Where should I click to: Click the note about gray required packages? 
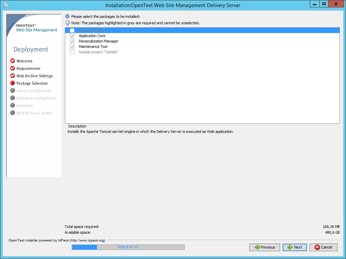[135, 23]
